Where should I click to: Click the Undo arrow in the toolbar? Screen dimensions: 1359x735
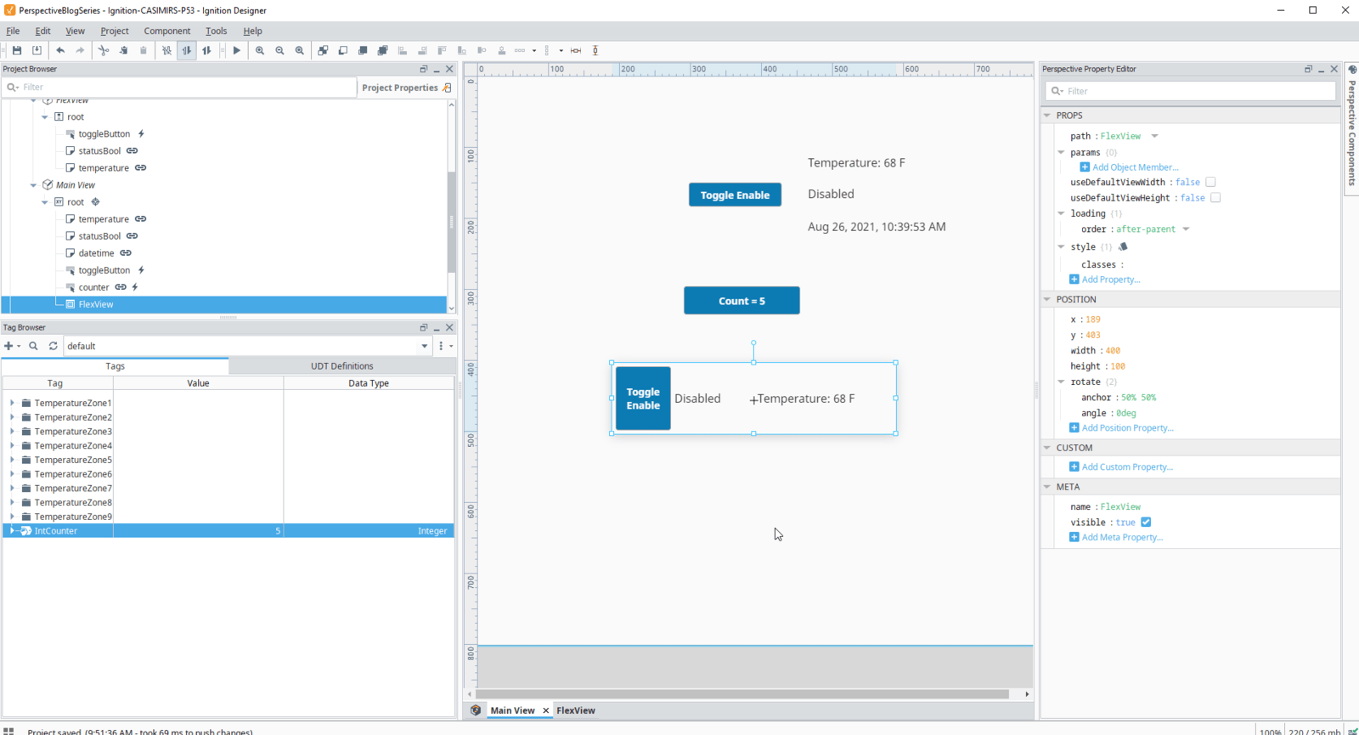pos(60,51)
